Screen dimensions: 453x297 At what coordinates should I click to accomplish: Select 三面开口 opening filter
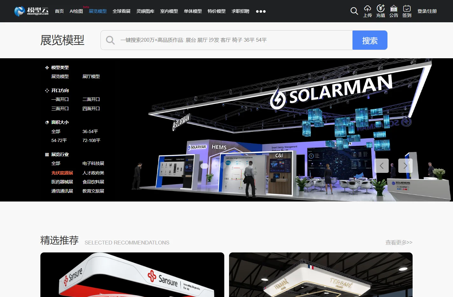pyautogui.click(x=60, y=109)
